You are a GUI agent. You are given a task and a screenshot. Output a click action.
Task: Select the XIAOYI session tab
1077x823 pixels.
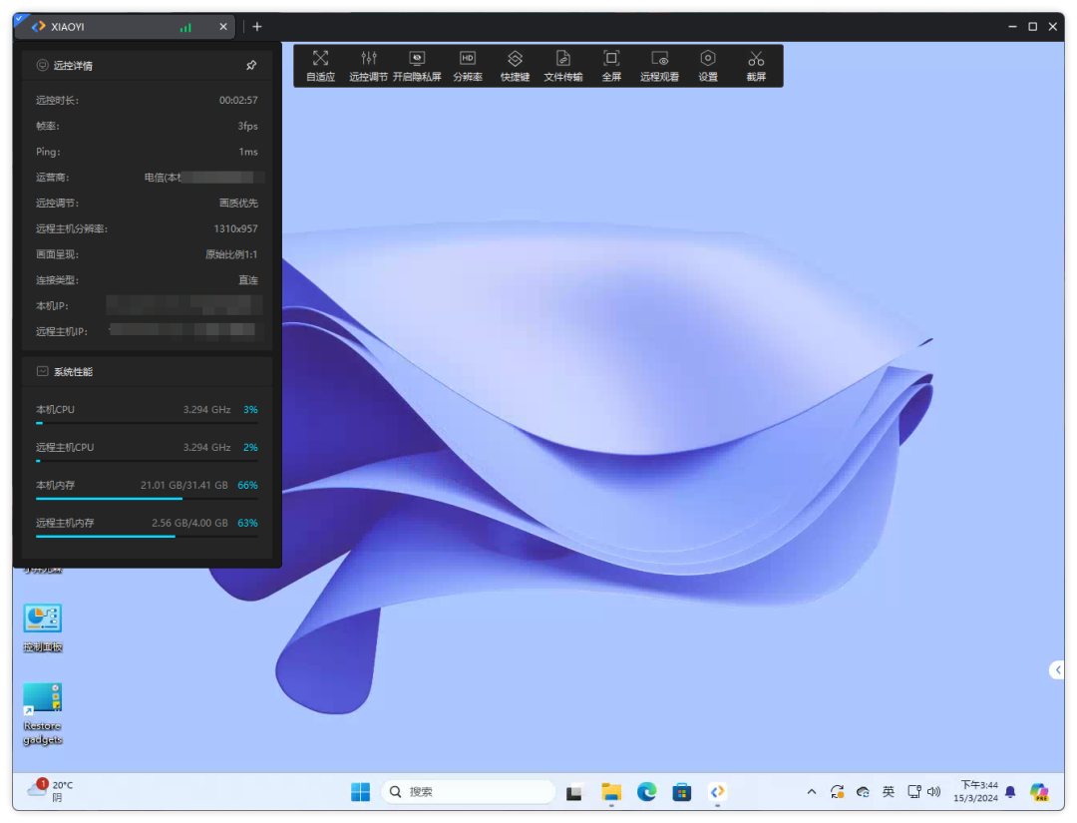click(x=110, y=27)
